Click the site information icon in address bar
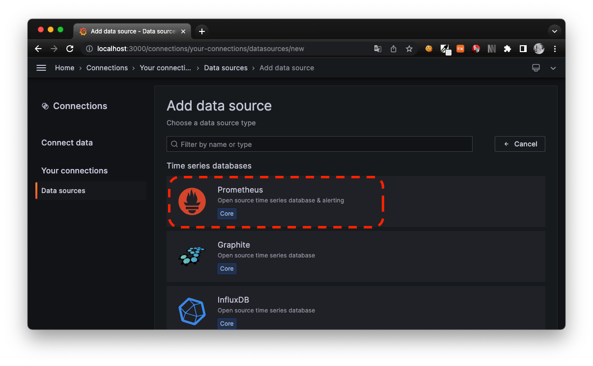Screen dimensions: 593x366 click(x=89, y=49)
